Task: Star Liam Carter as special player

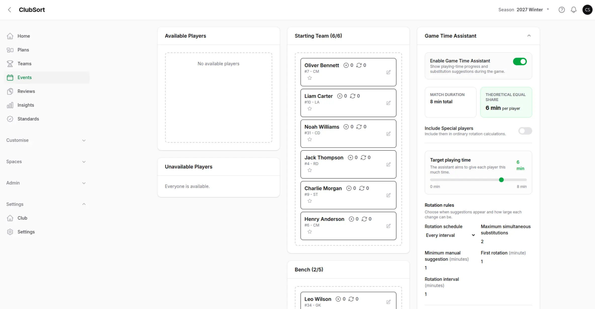Action: (310, 109)
